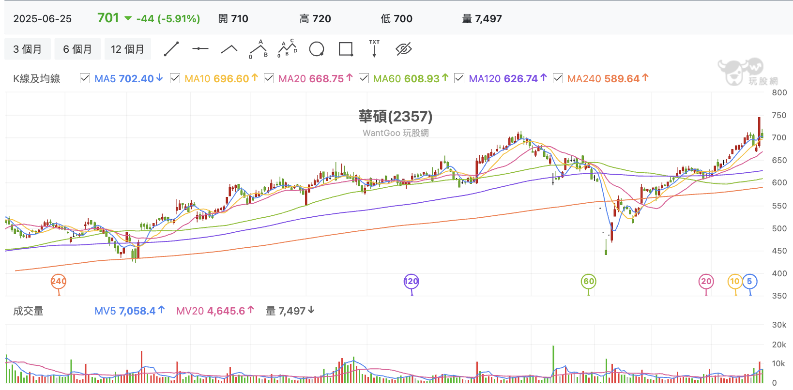Image resolution: width=793 pixels, height=390 pixels.
Task: Click the 量 7,497 label in volume panel
Action: [290, 311]
